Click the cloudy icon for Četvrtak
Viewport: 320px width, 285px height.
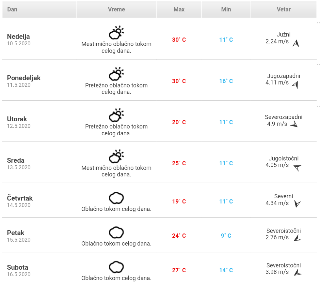(x=116, y=198)
